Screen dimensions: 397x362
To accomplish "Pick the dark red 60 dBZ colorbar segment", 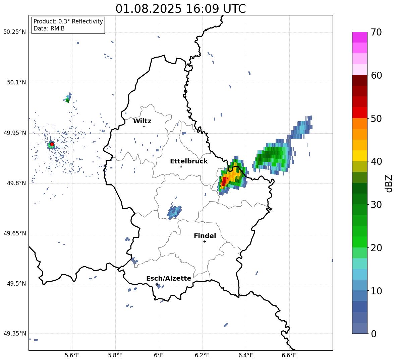I will pos(359,80).
